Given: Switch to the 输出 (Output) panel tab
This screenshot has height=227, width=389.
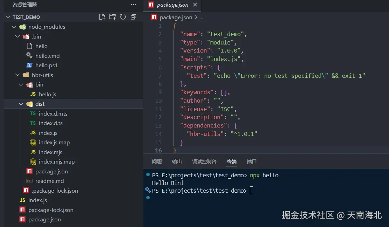Looking at the screenshot, I should click(177, 161).
